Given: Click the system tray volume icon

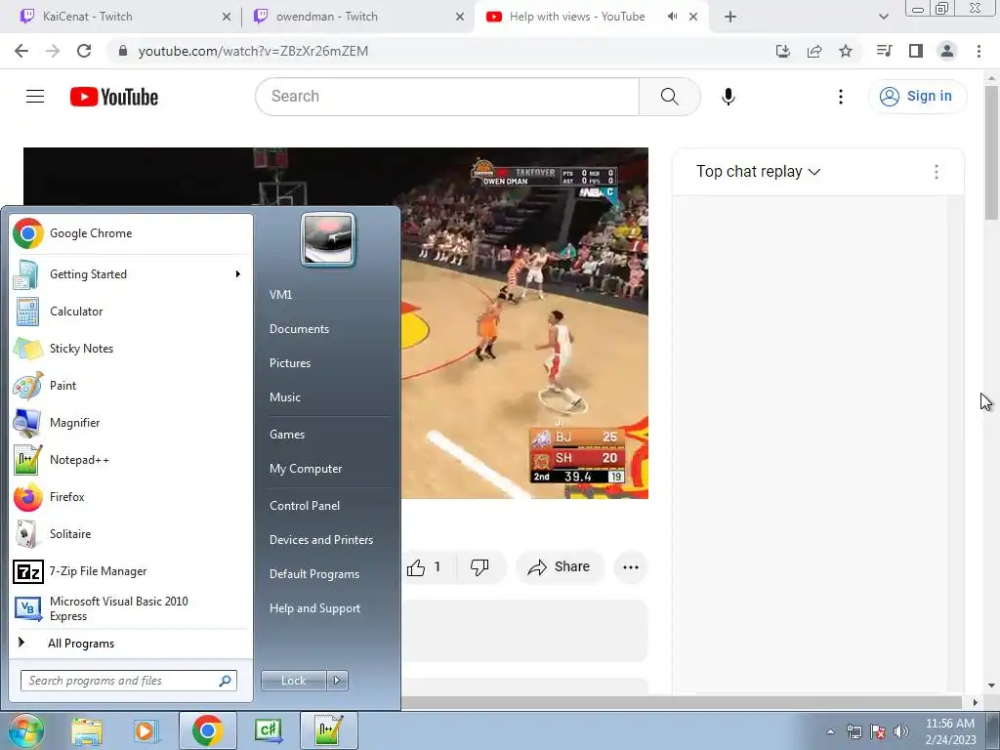Looking at the screenshot, I should coord(901,731).
